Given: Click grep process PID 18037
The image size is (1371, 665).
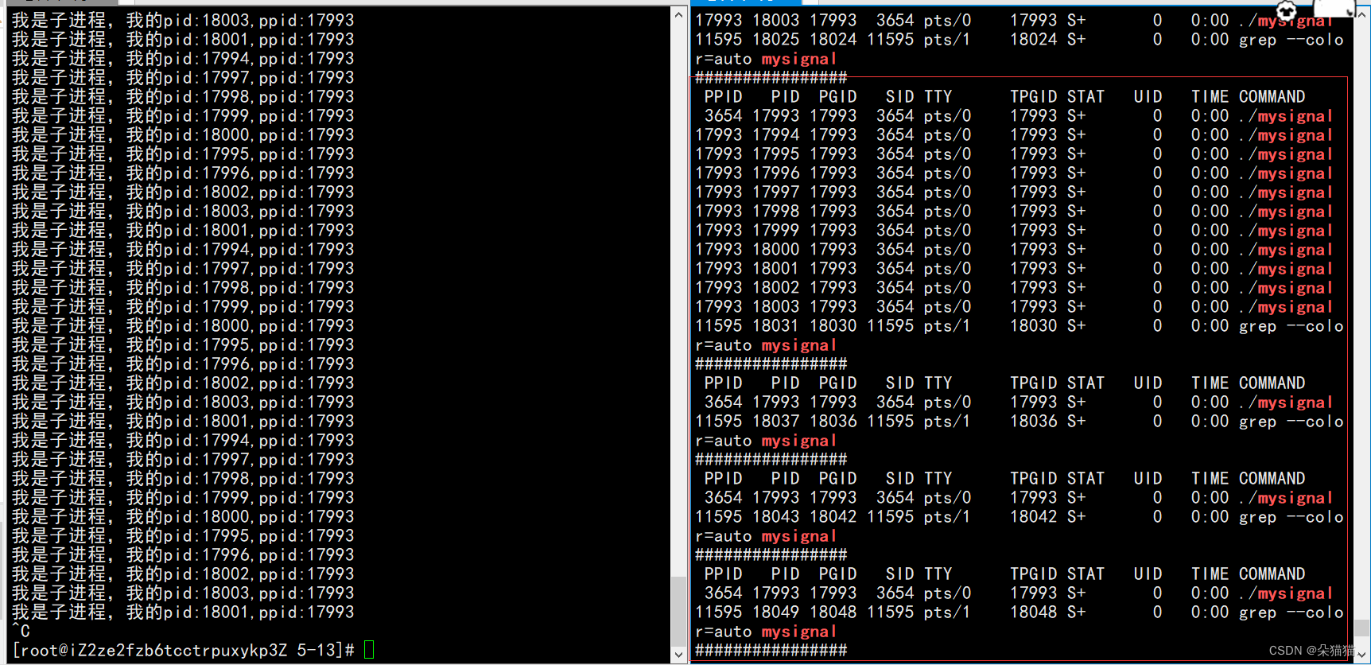Looking at the screenshot, I should (x=775, y=421).
